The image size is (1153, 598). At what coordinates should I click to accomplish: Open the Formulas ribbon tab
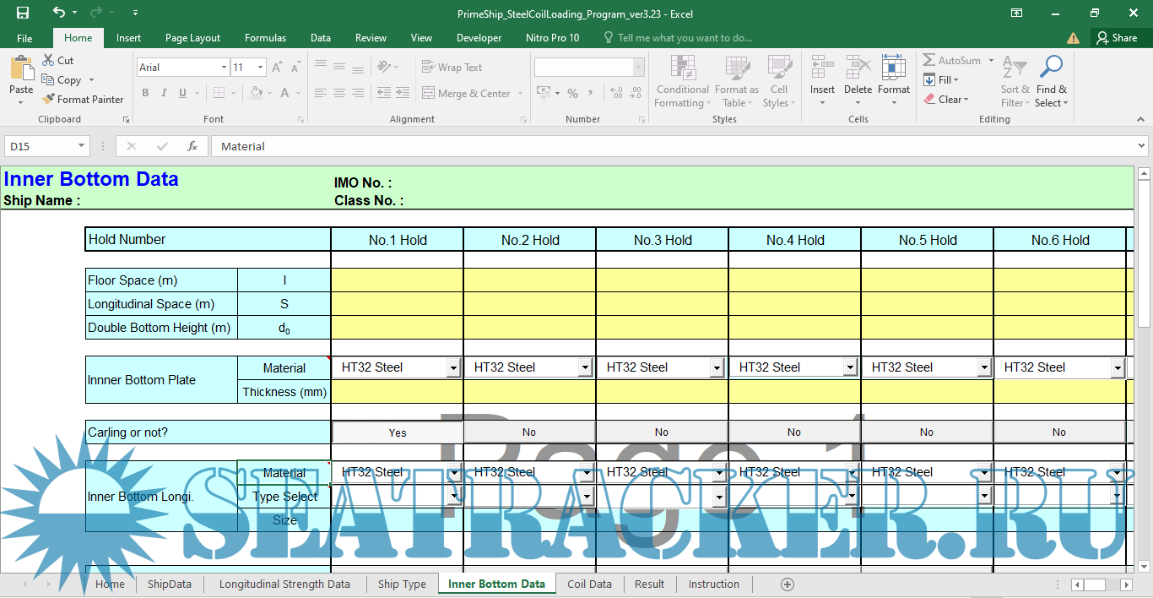265,38
